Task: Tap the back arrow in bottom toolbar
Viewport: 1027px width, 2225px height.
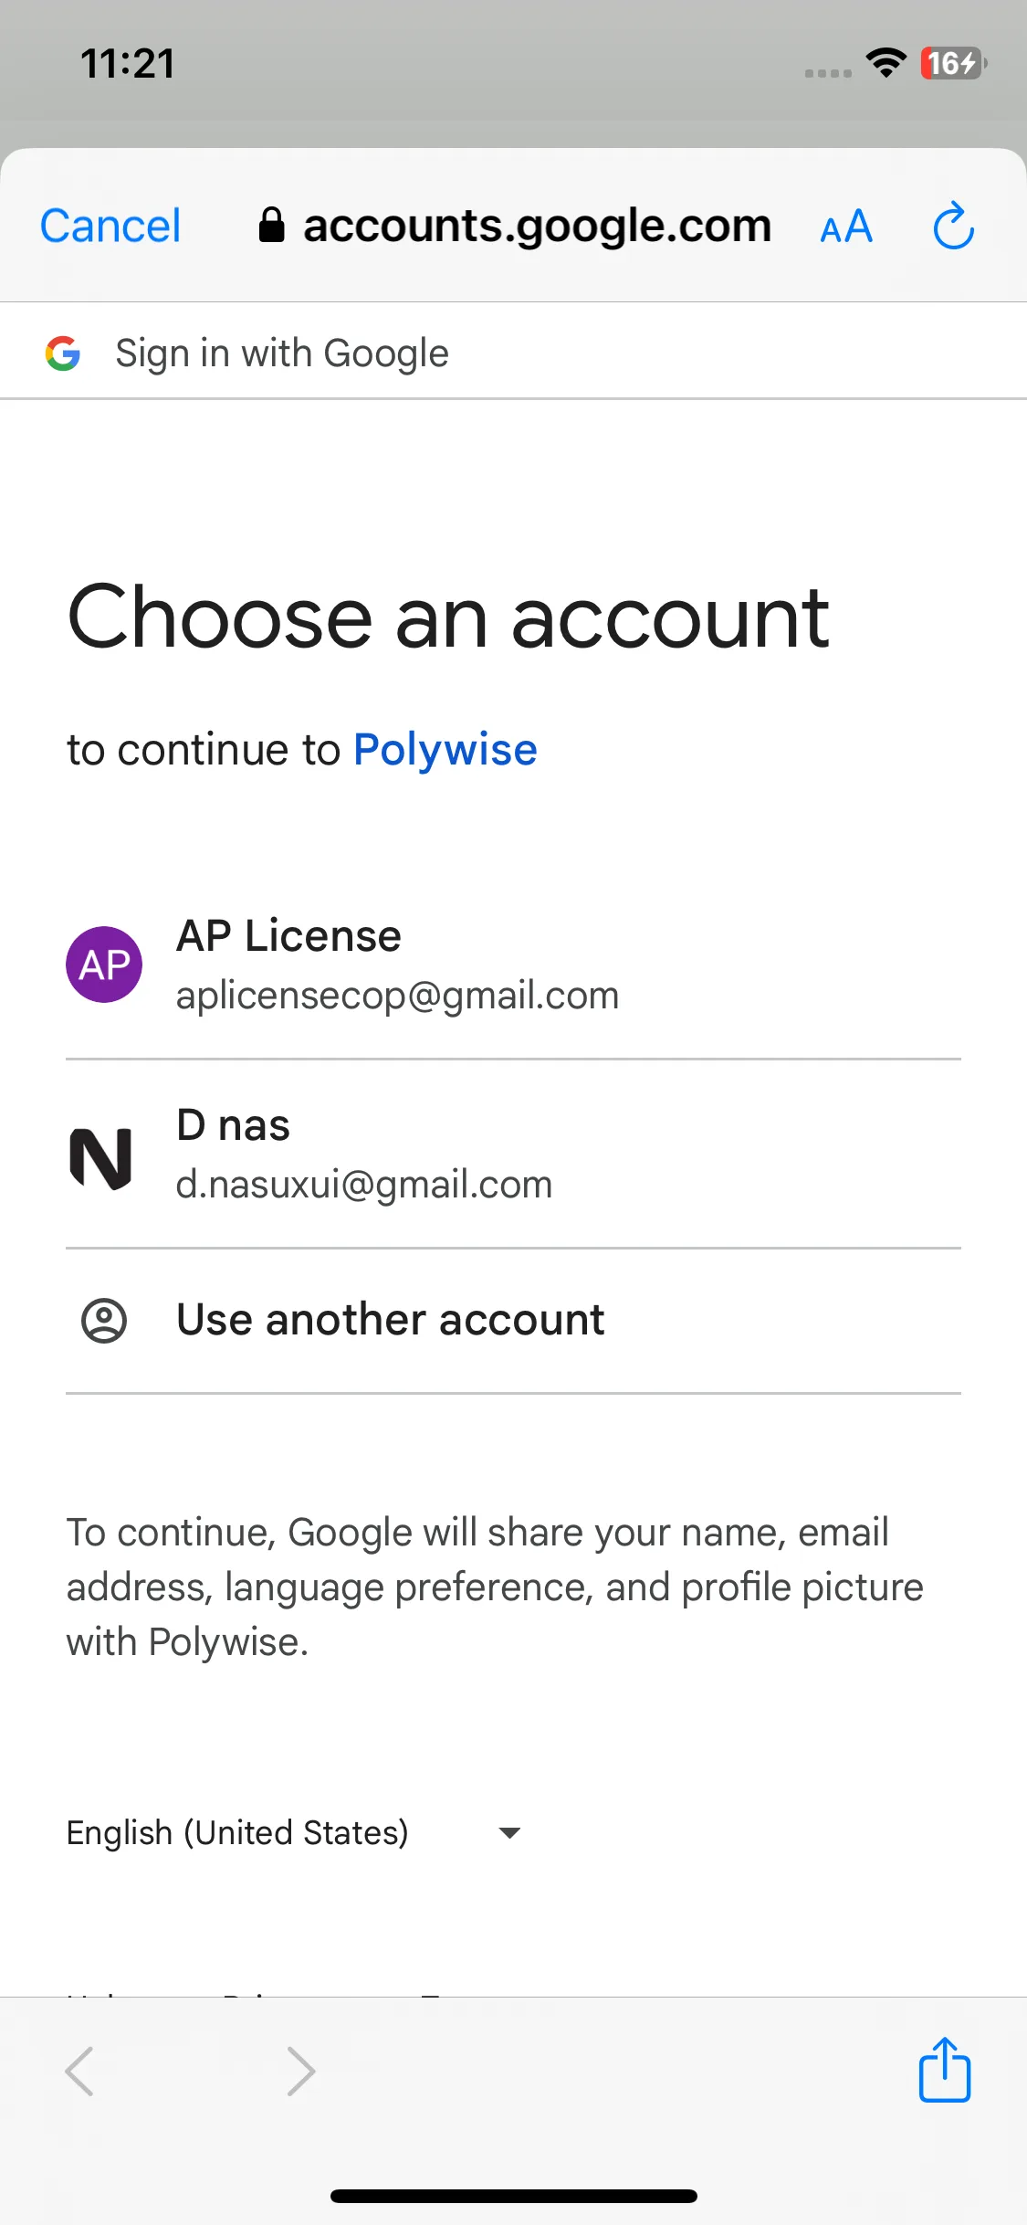Action: pos(79,2071)
